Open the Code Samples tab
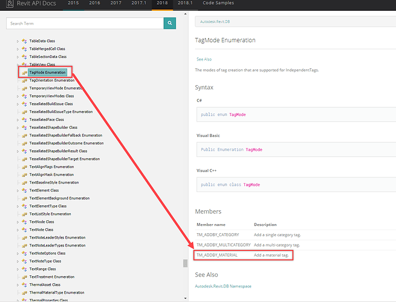 218,4
